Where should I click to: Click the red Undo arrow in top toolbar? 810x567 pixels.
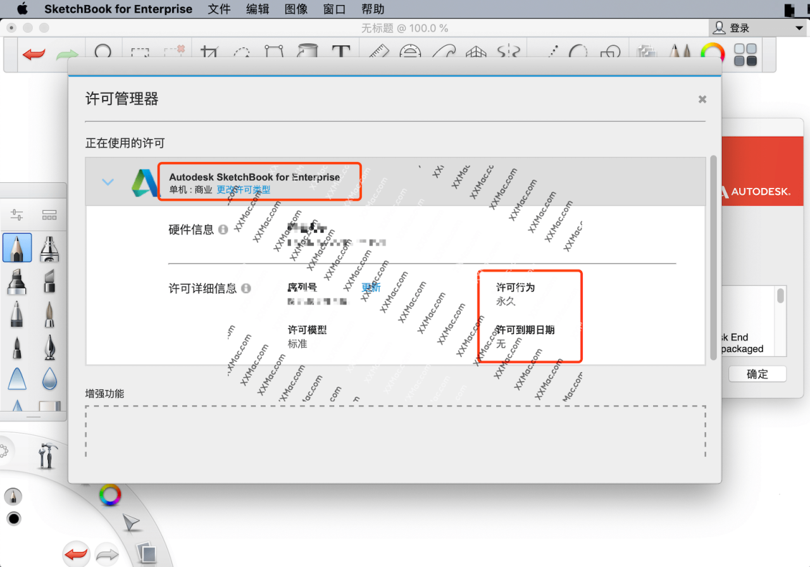pyautogui.click(x=34, y=54)
